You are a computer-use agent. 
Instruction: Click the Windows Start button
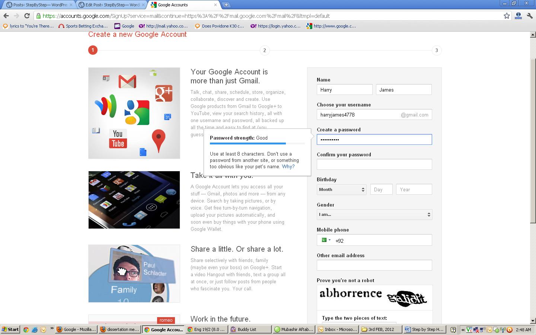point(10,329)
